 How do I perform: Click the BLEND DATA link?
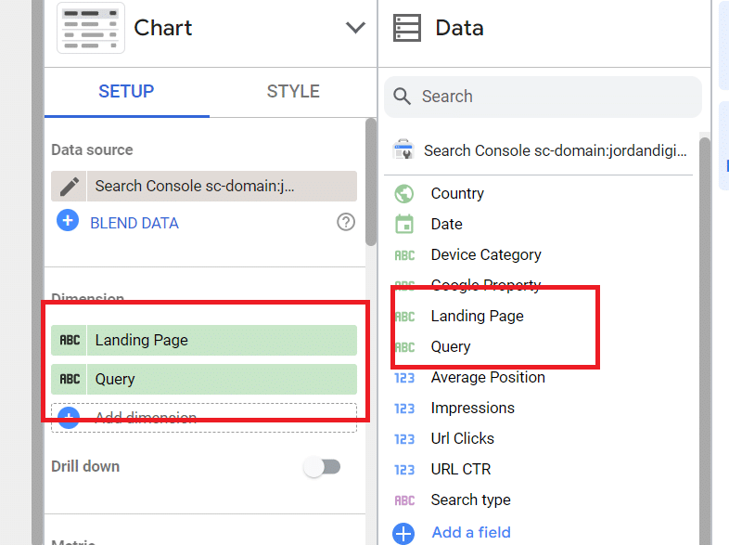tap(134, 223)
